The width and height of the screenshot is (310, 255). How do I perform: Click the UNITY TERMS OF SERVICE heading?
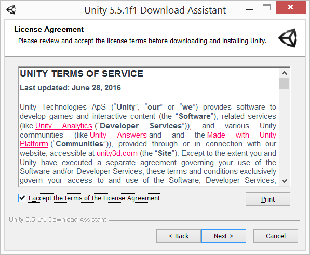coord(82,74)
